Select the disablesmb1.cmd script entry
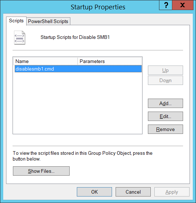Viewport: 196px width, 203px height. [x=78, y=69]
